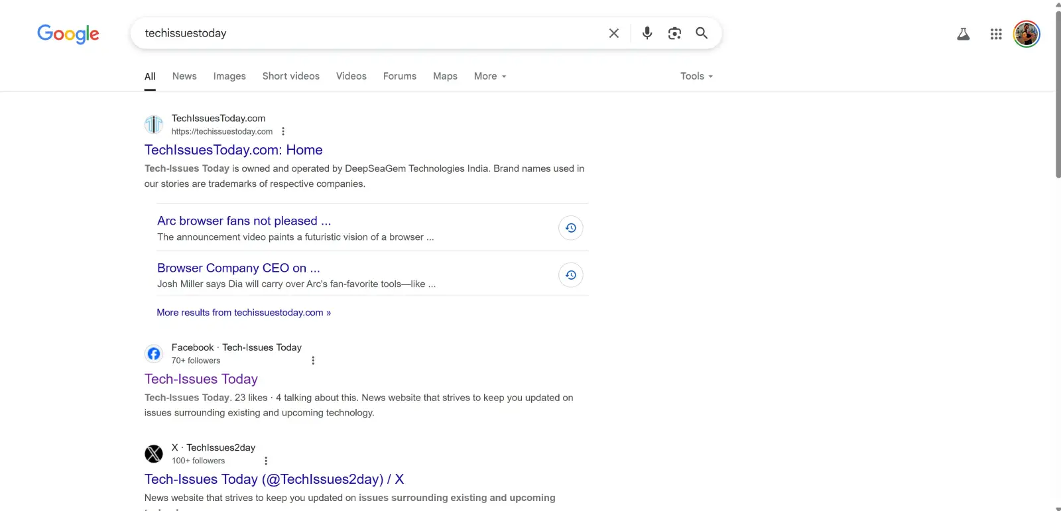Viewport: 1061px width, 511px height.
Task: Open options menu for Facebook result
Action: coord(313,361)
